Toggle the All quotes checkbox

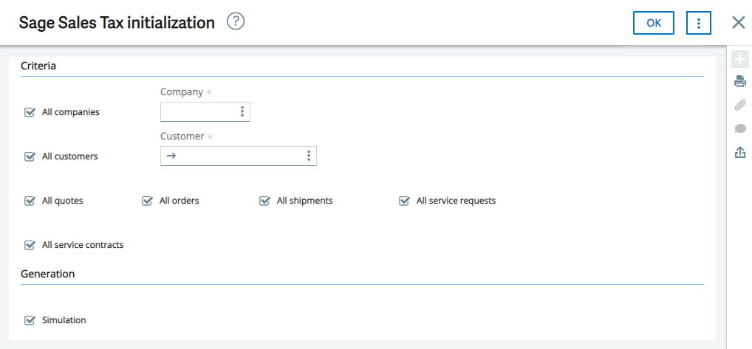click(x=30, y=201)
